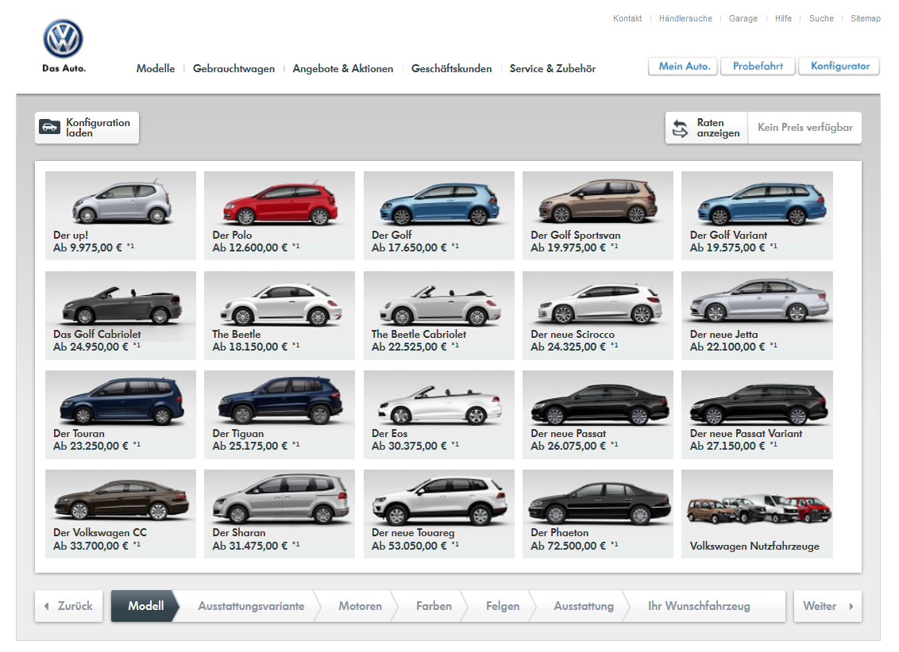
Task: Select the Der neue Passat sedan tile
Action: coord(597,415)
